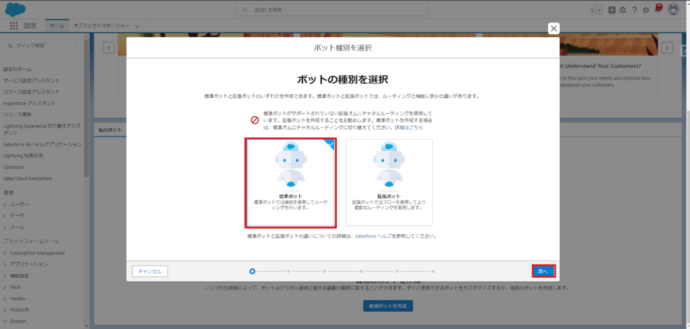This screenshot has width=690, height=329.
Task: Open Hyperforce アシスタント in sidebar
Action: pos(30,103)
